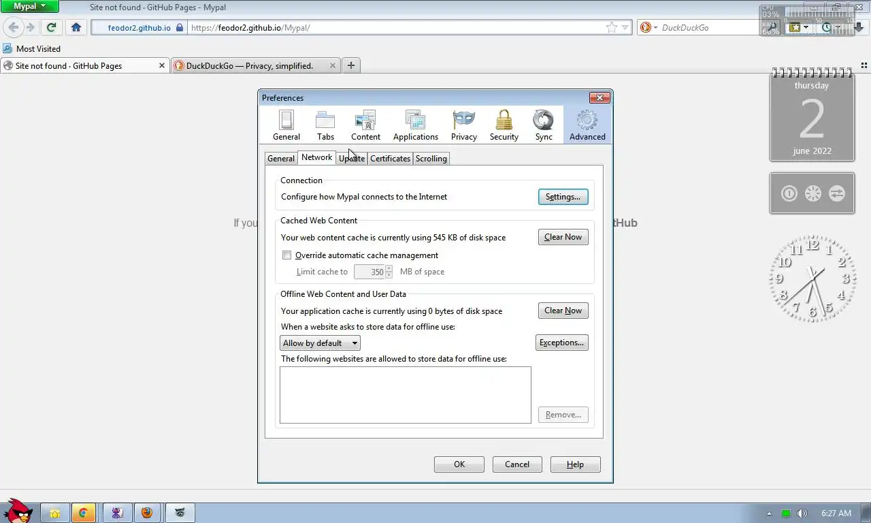Screen dimensions: 871x523
Task: Open the Security padlock preferences pane
Action: point(504,125)
